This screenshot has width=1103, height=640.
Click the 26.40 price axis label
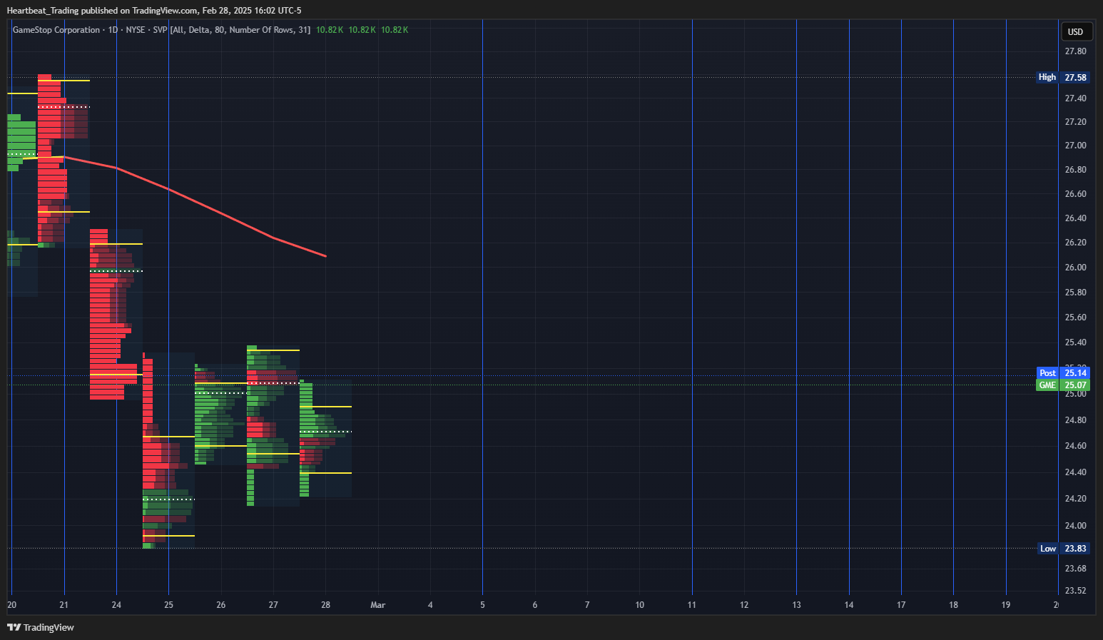(1075, 218)
